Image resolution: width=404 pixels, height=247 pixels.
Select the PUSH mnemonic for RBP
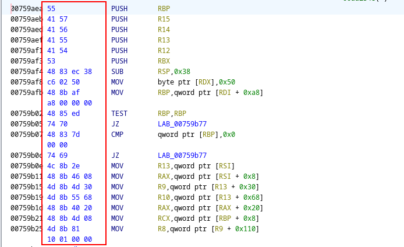click(x=119, y=9)
